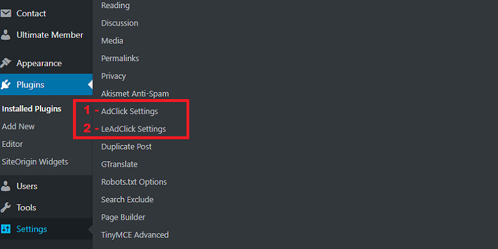Click the Appearance paintbrush icon
Screen dimensions: 498x249
(6, 63)
